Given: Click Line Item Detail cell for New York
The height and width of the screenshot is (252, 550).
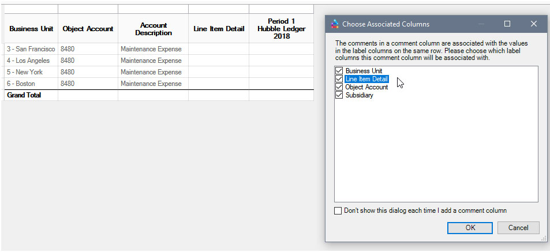Looking at the screenshot, I should point(219,72).
